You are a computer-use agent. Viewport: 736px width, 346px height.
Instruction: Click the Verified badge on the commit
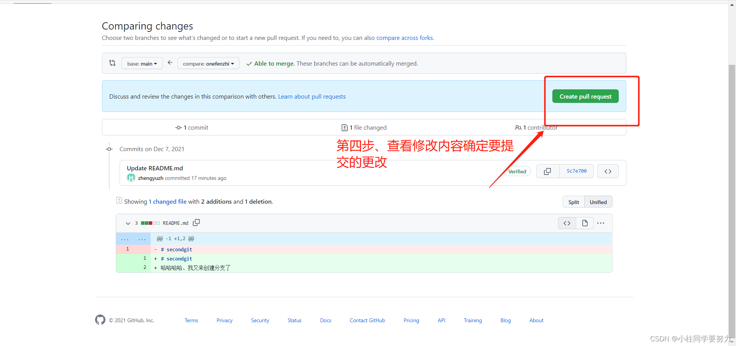click(517, 171)
